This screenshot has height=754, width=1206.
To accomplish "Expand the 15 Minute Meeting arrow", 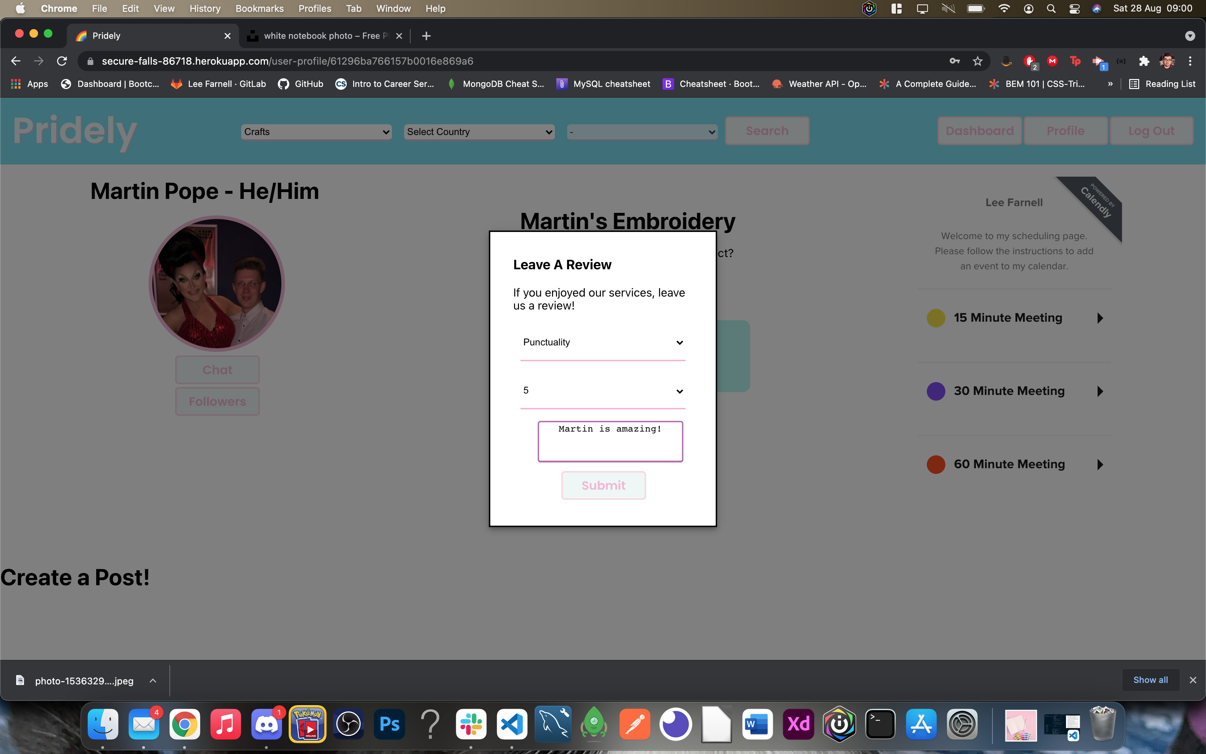I will coord(1100,318).
